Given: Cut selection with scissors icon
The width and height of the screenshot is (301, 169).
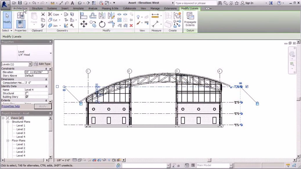Looking at the screenshot, I should coord(43,14).
